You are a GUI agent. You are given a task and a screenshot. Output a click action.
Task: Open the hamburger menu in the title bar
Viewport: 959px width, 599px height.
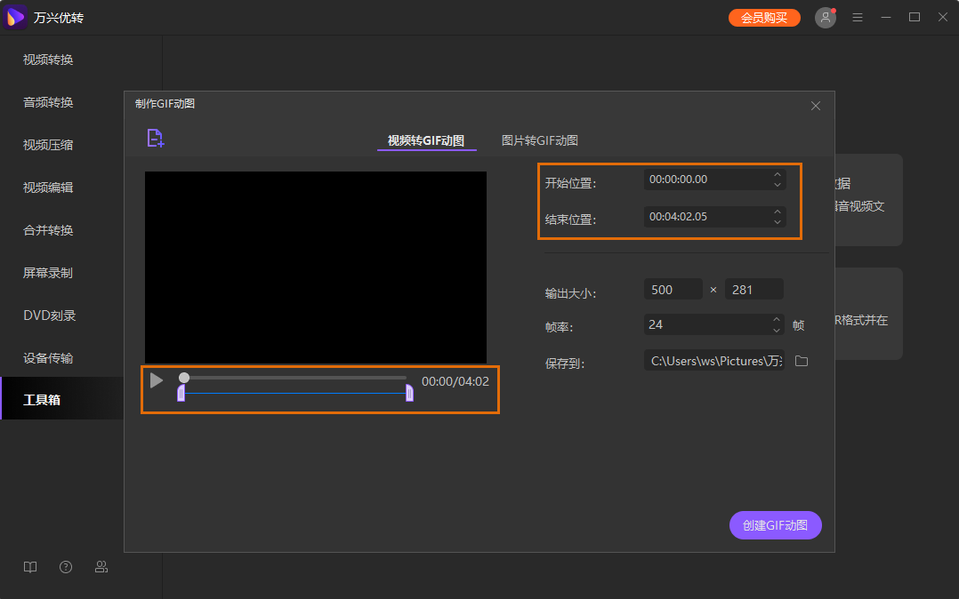858,18
